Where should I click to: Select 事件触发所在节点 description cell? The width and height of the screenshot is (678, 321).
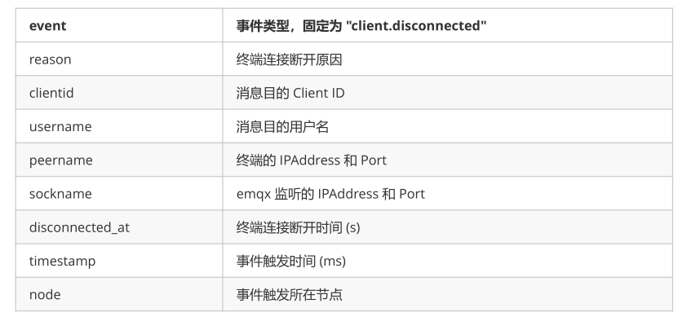pyautogui.click(x=448, y=294)
